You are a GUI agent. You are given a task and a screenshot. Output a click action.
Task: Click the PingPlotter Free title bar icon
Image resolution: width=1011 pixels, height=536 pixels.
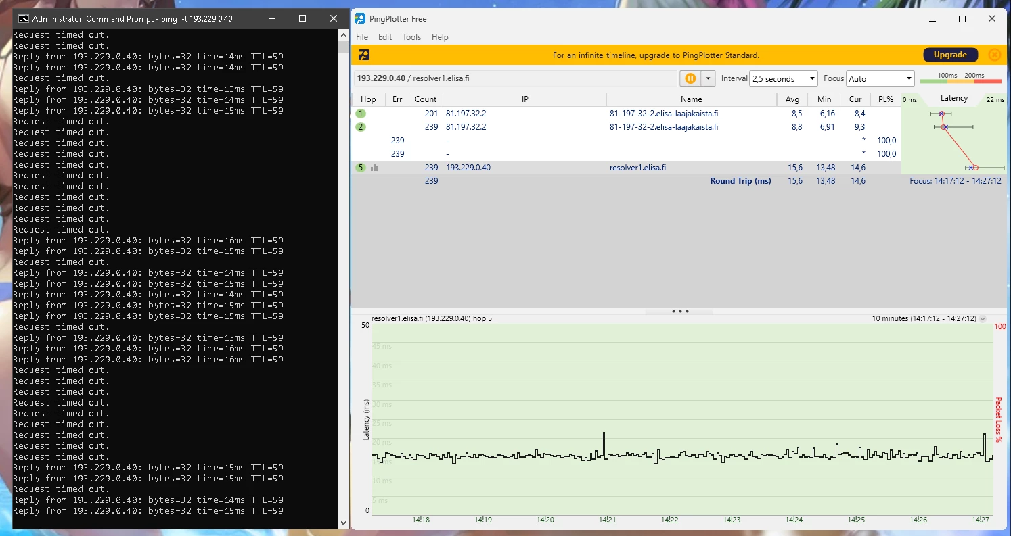(x=361, y=19)
